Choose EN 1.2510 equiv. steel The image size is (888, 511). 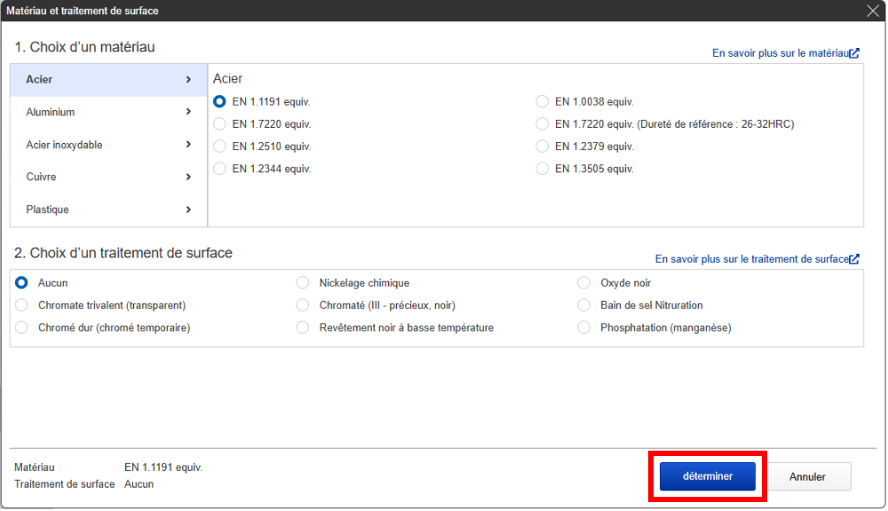point(219,146)
